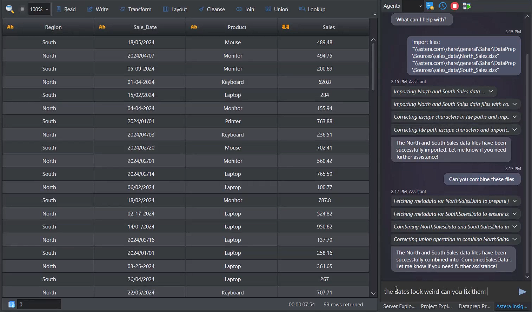Open the Cleanse menu
Viewport: 532px width, 312px height.
tap(212, 9)
